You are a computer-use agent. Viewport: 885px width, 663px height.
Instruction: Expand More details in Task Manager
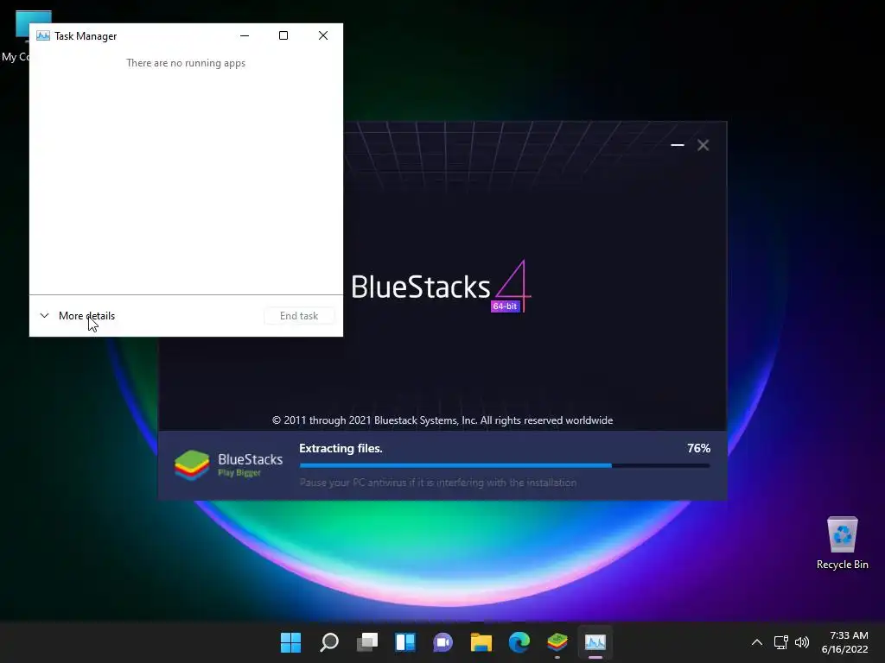pyautogui.click(x=78, y=316)
